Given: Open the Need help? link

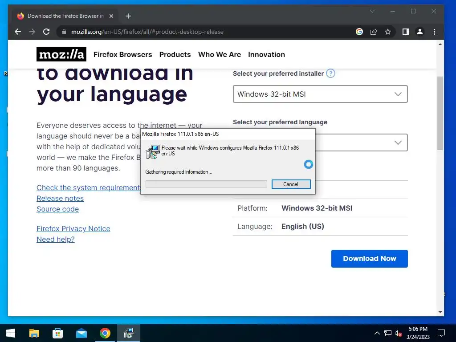Looking at the screenshot, I should click(56, 239).
